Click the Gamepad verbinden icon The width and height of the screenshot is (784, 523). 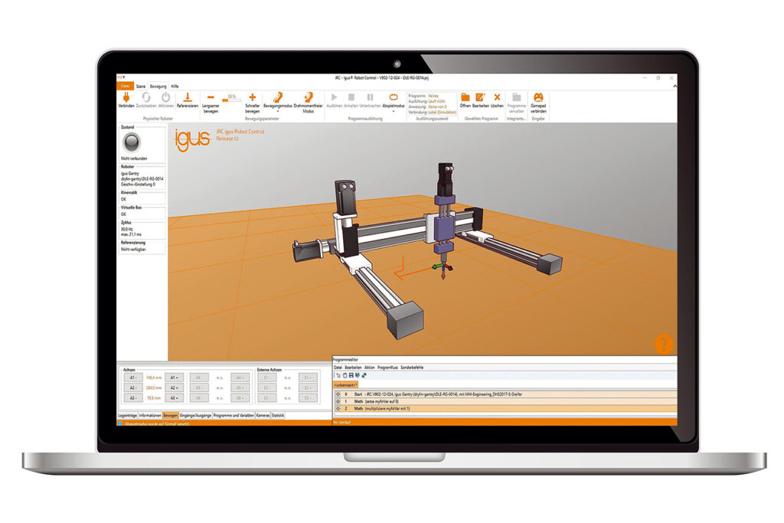[538, 97]
